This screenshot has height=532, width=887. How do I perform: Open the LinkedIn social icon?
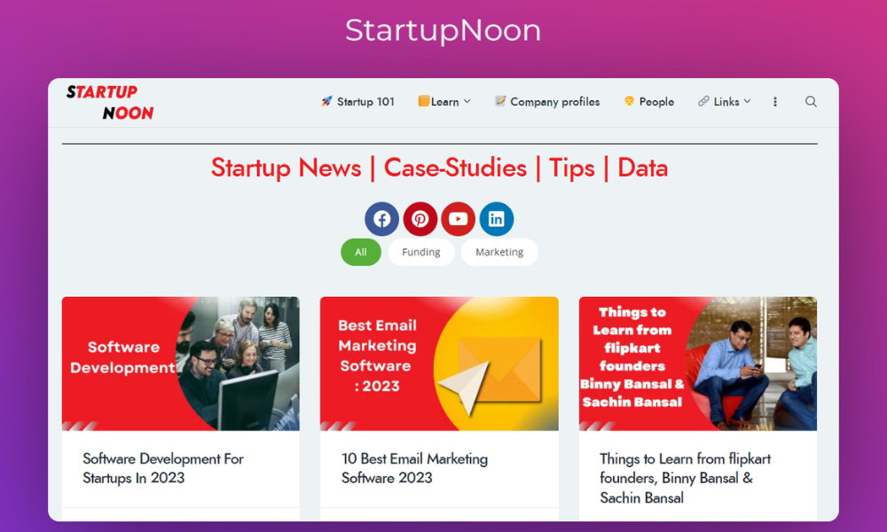click(497, 219)
